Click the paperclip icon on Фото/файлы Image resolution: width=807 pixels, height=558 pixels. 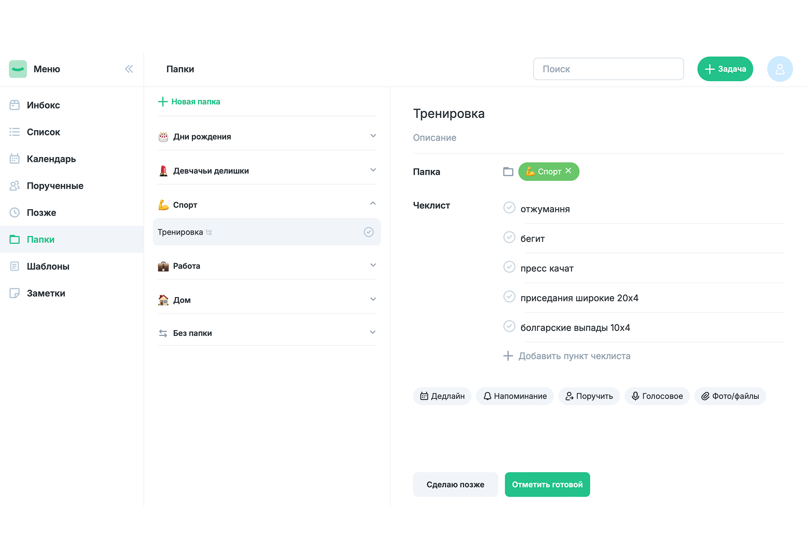pyautogui.click(x=705, y=396)
